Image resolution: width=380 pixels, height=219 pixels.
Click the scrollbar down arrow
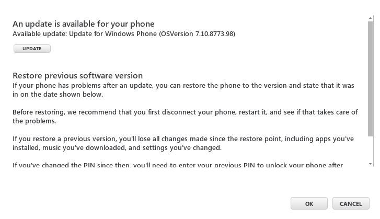coord(371,164)
